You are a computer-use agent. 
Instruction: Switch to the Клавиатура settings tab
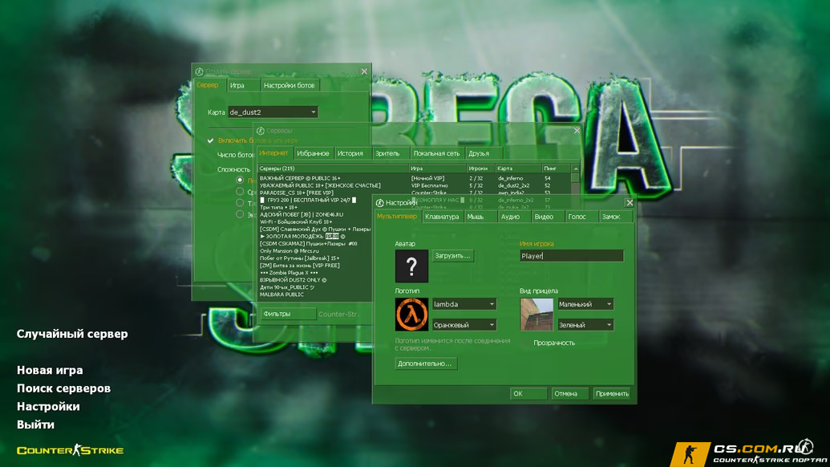(442, 217)
